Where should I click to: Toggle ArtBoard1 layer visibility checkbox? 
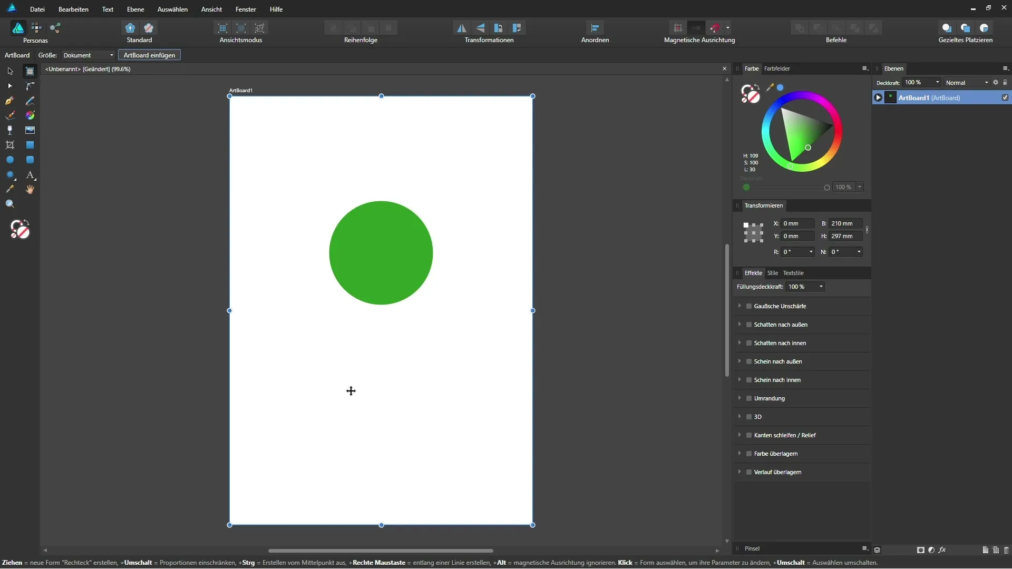pos(1005,97)
